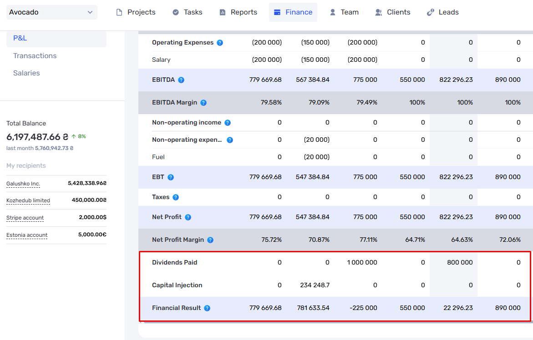Open help tooltip for Taxes
This screenshot has height=340, width=533.
[x=176, y=197]
